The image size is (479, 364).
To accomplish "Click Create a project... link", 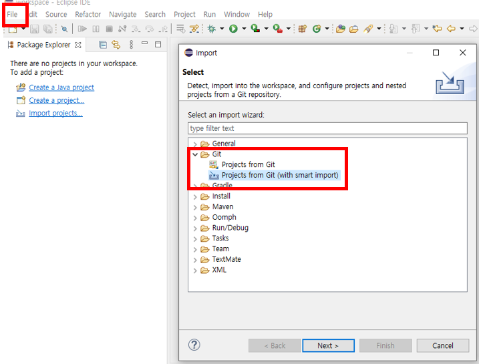I will (x=57, y=100).
